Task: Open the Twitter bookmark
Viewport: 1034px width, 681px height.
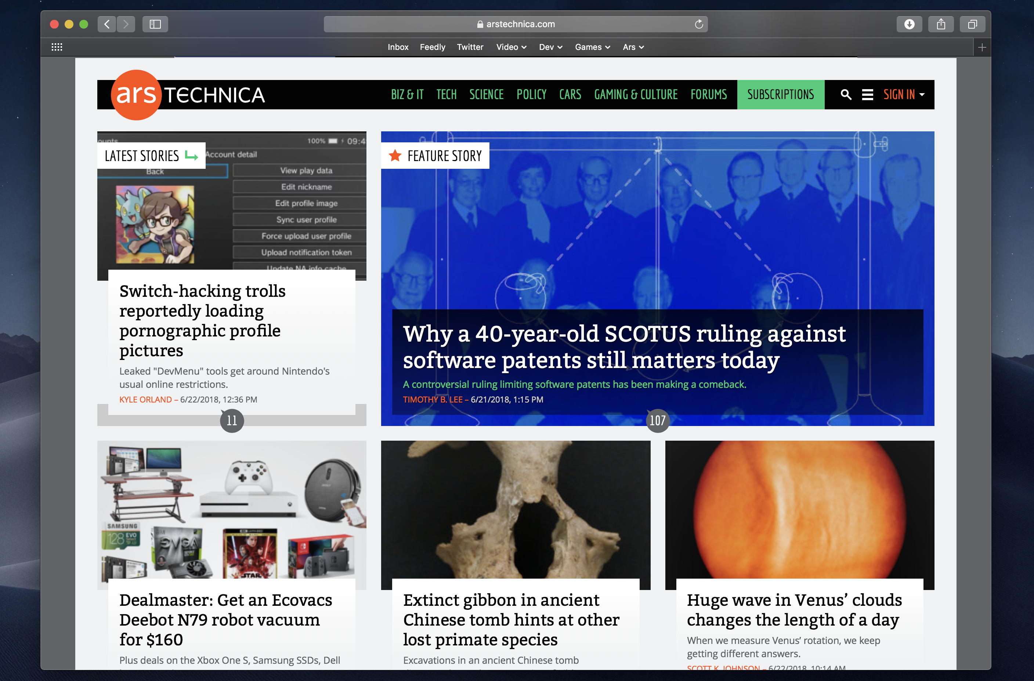Action: [470, 47]
